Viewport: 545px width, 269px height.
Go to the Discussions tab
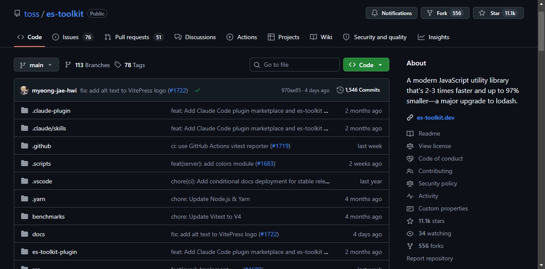coord(195,37)
